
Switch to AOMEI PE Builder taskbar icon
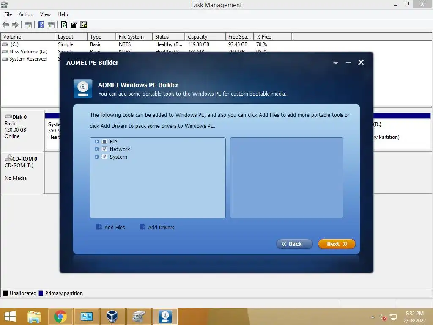tap(165, 317)
